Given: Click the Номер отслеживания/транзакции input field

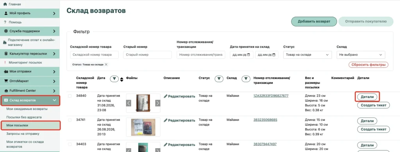Looking at the screenshot, I should pyautogui.click(x=201, y=55).
